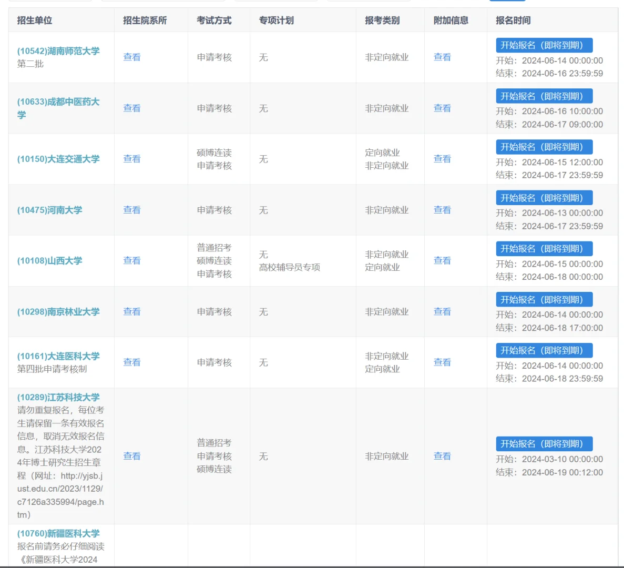Screen dimensions: 624x568
Task: Select 非定向就业 in the 河南大学 row
Action: click(387, 210)
